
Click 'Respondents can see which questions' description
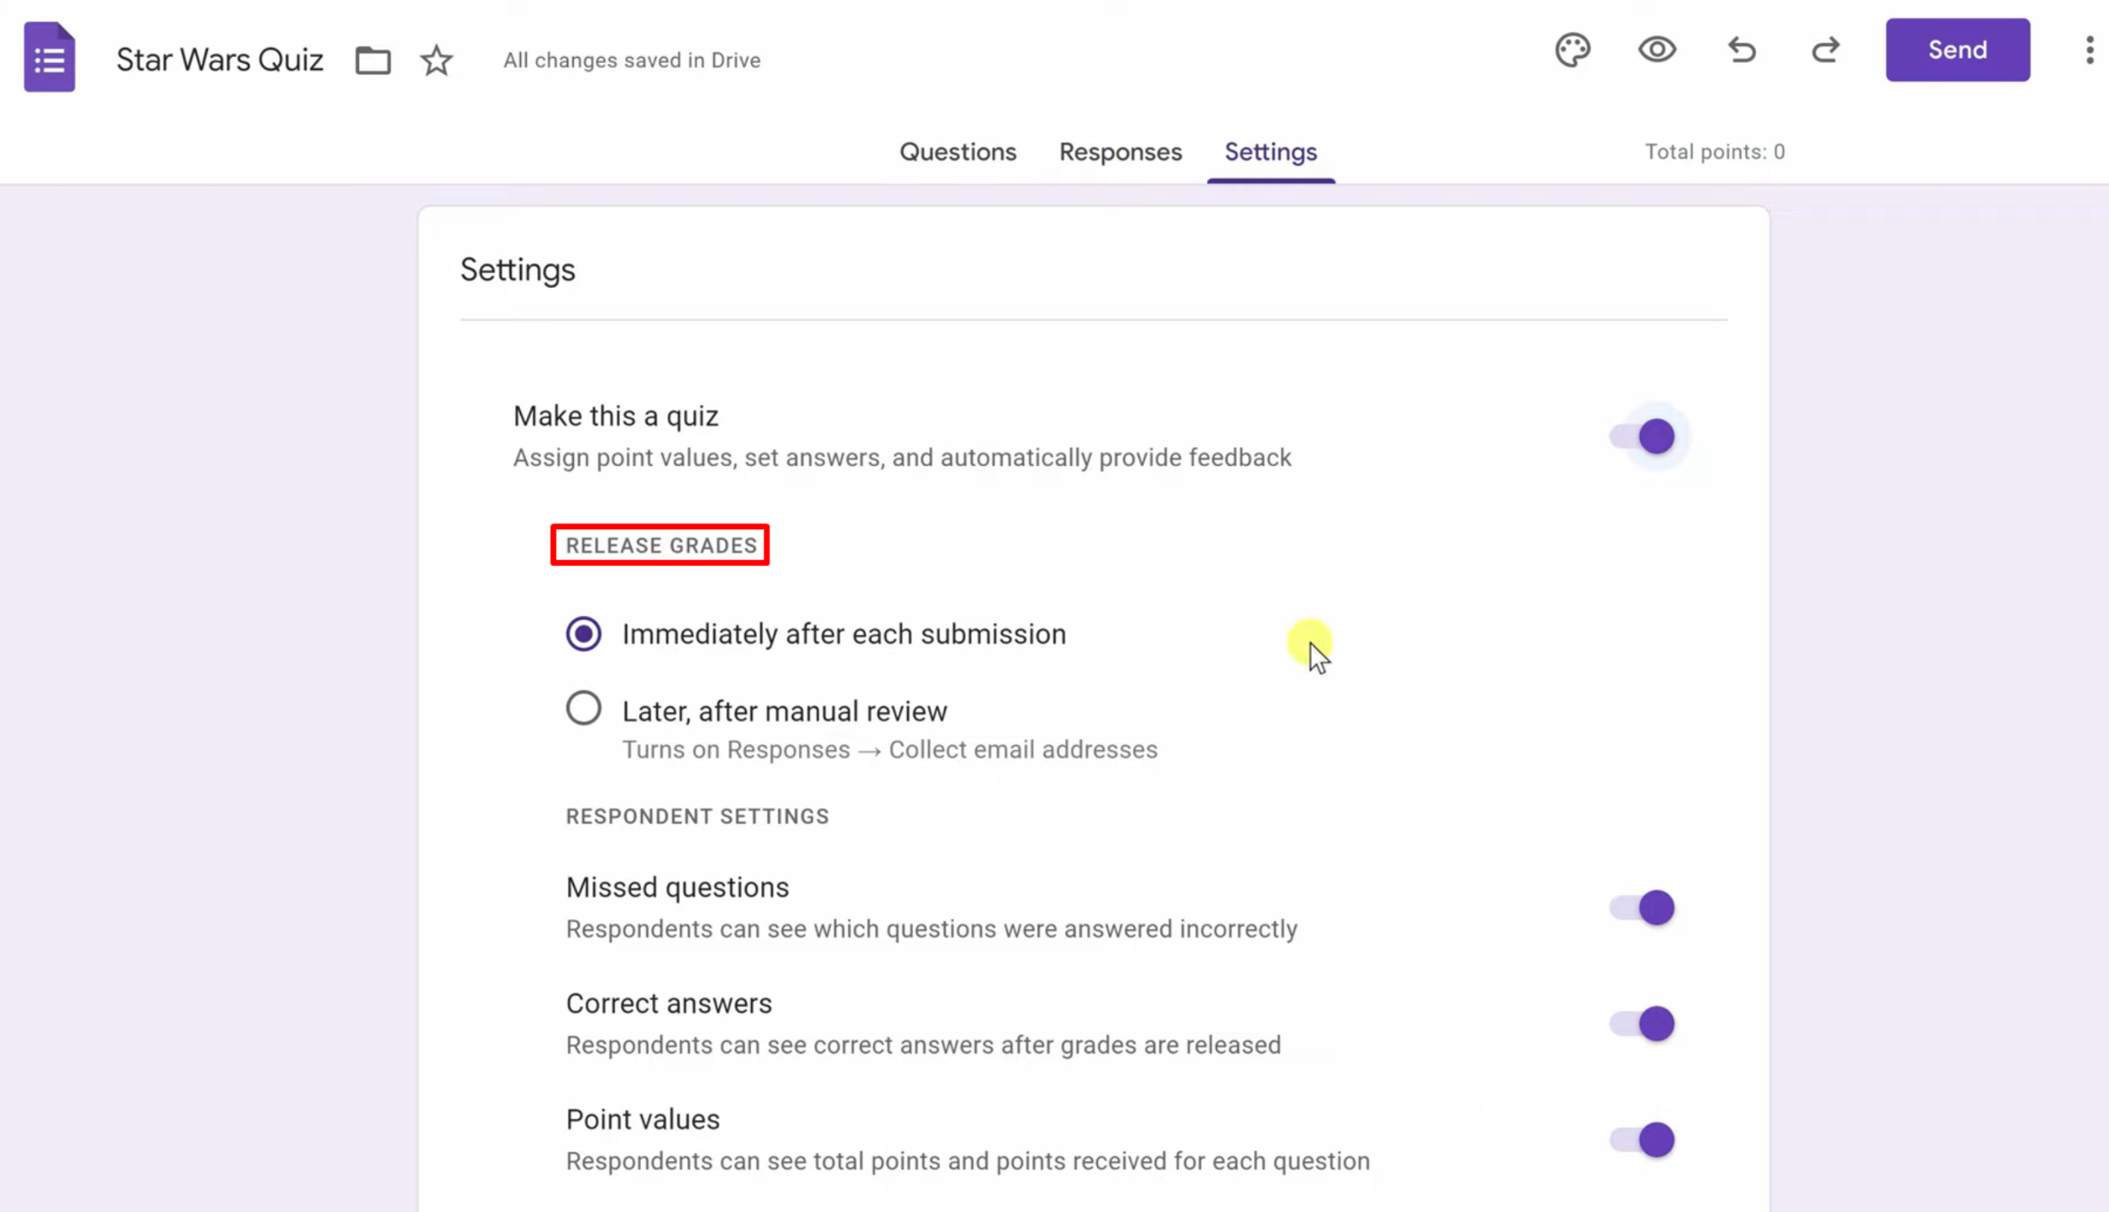click(x=932, y=930)
